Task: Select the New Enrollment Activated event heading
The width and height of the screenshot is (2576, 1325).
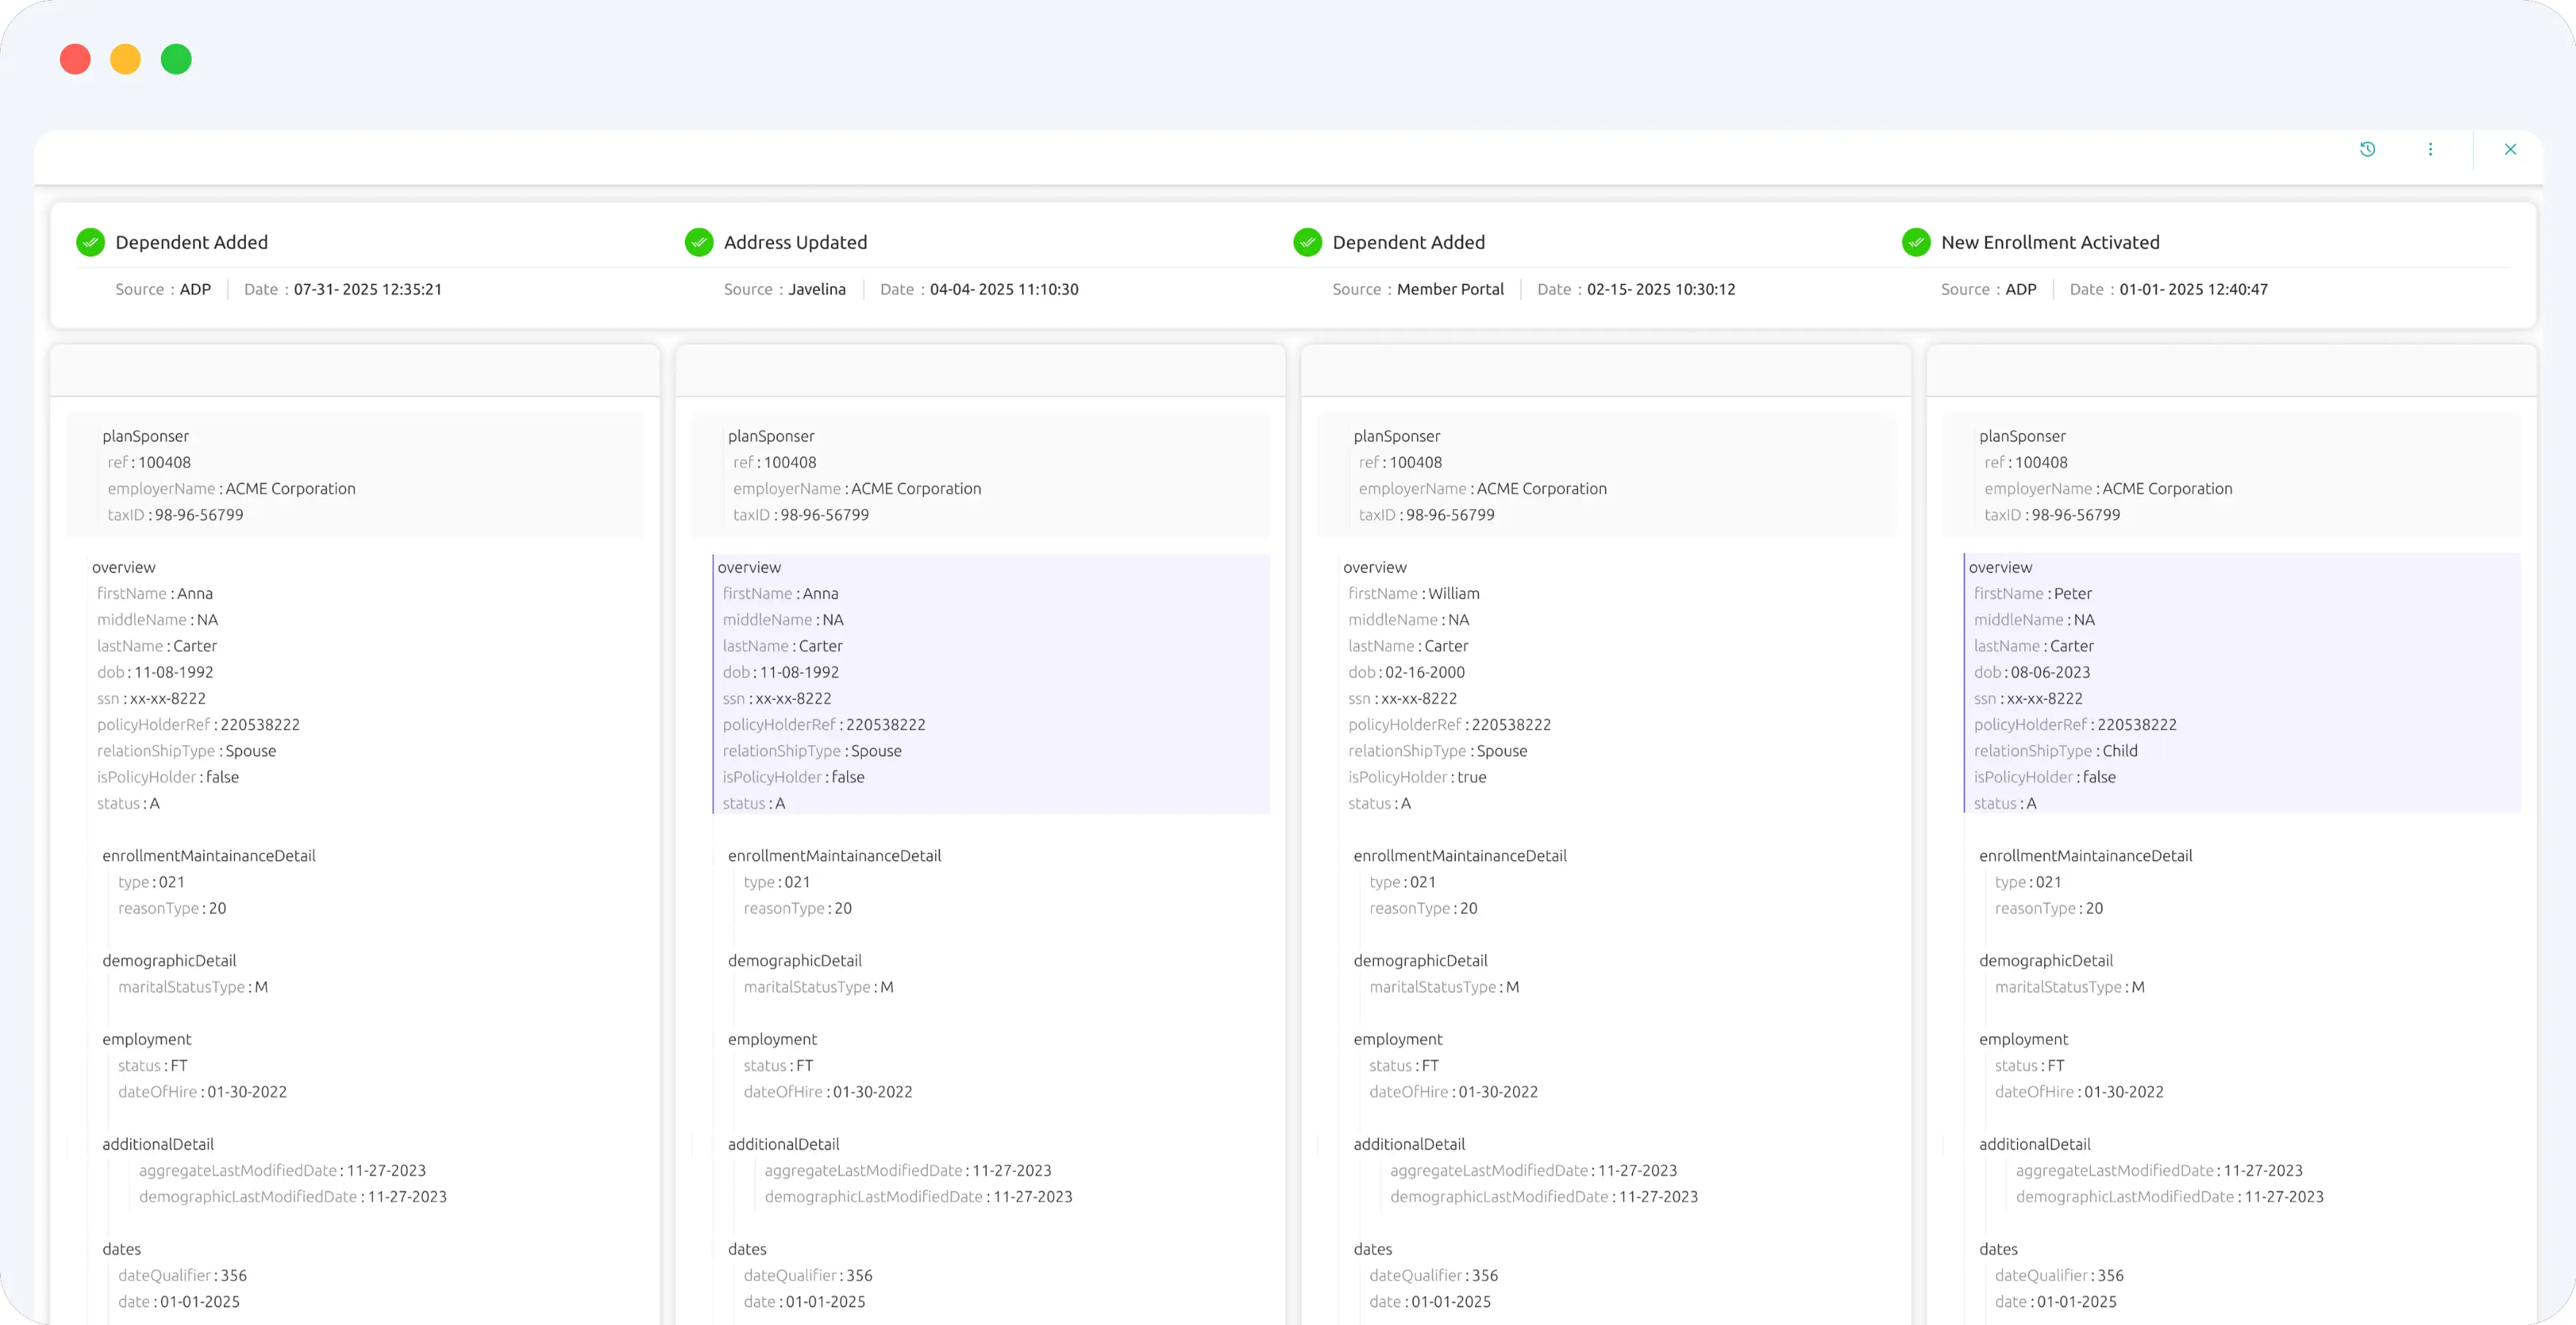Action: [2050, 242]
